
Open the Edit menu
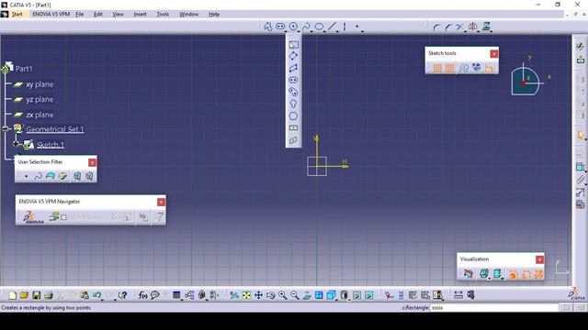tap(98, 15)
